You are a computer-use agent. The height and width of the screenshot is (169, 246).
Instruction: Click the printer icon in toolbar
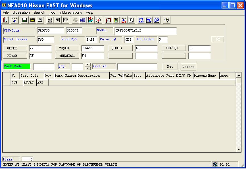point(40,20)
